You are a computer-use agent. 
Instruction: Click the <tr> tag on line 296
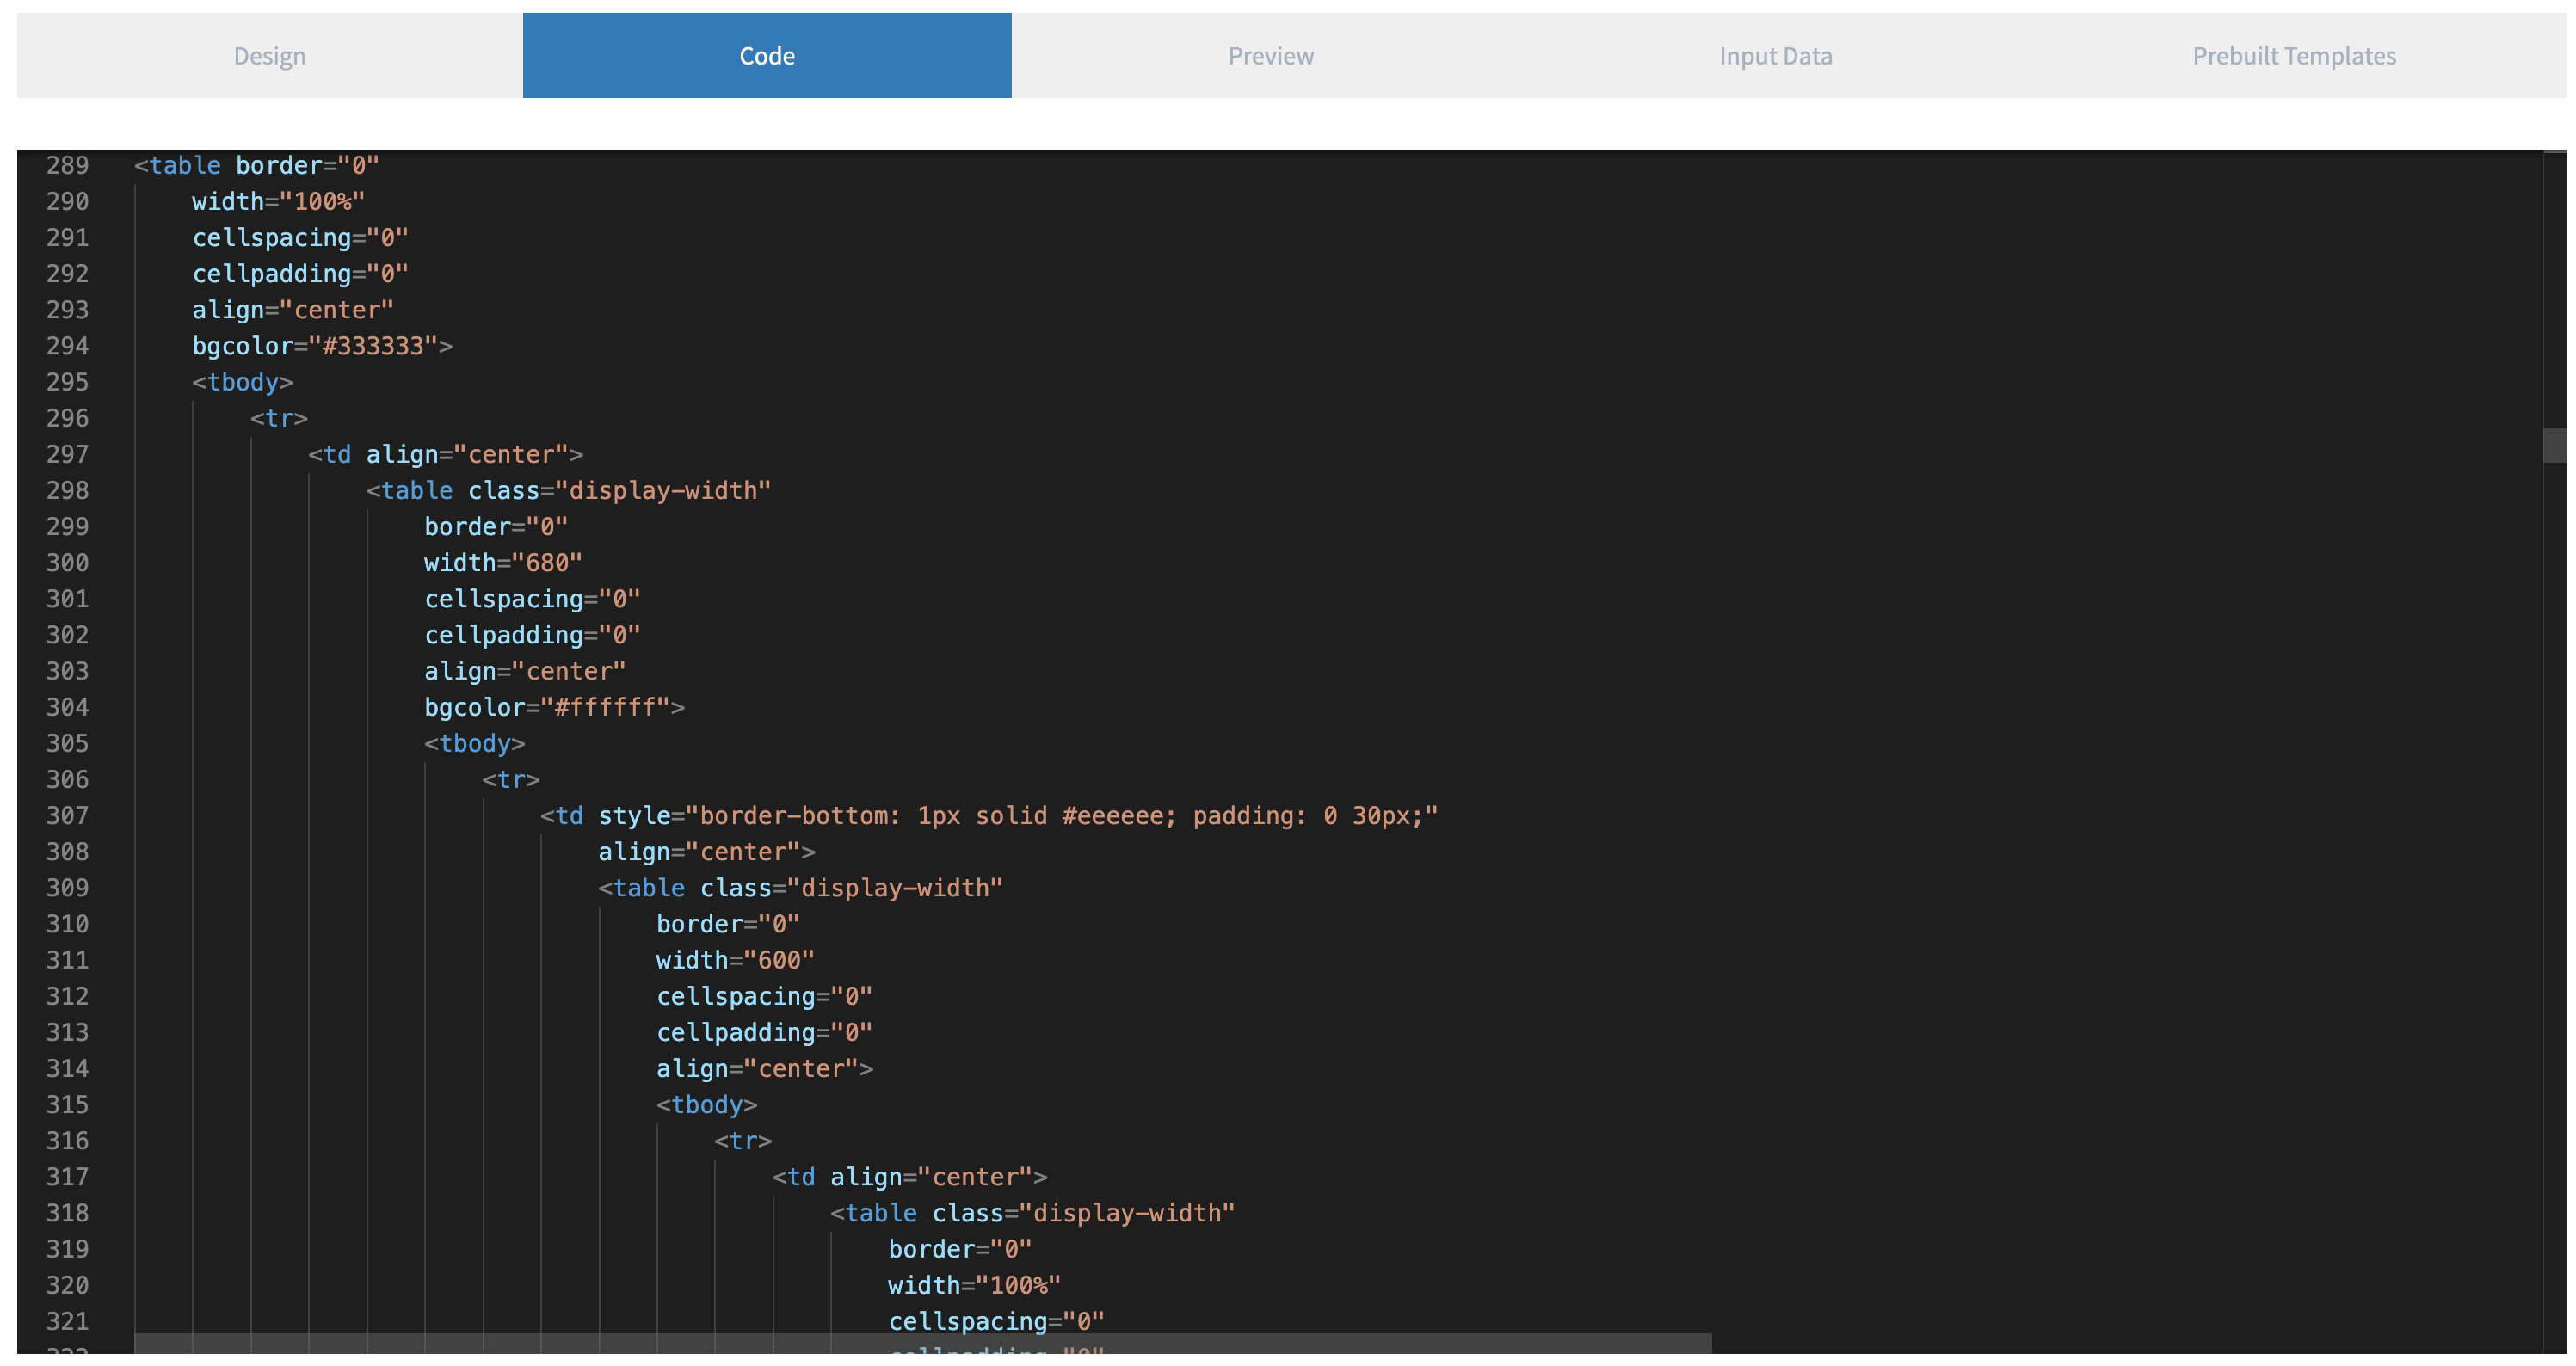[279, 418]
